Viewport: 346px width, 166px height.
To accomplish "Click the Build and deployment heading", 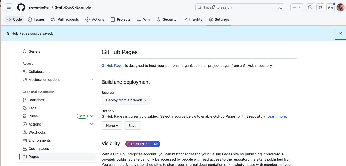I will [126, 82].
